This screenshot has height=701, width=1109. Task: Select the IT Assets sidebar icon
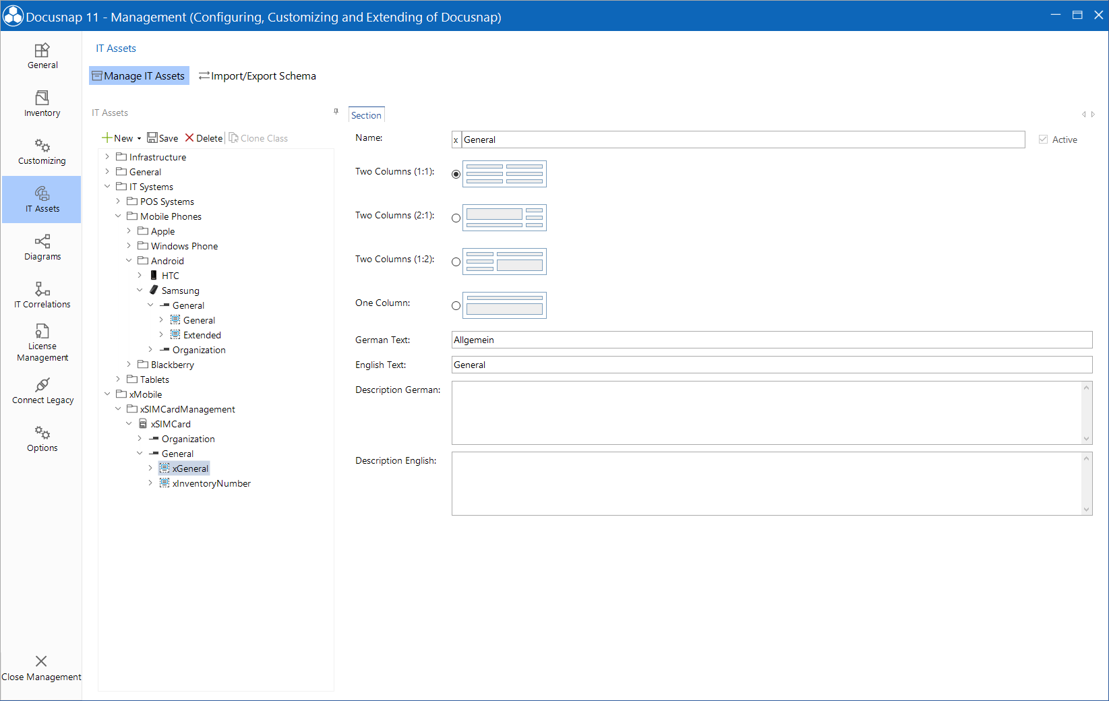42,200
